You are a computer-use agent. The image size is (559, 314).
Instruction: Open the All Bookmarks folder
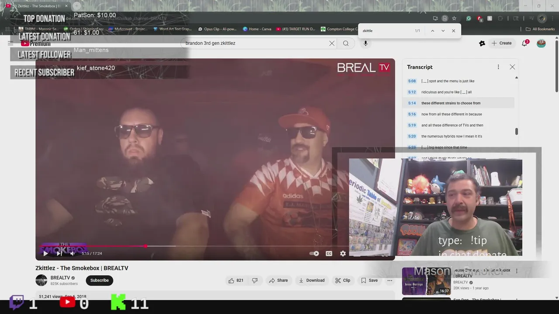(540, 29)
